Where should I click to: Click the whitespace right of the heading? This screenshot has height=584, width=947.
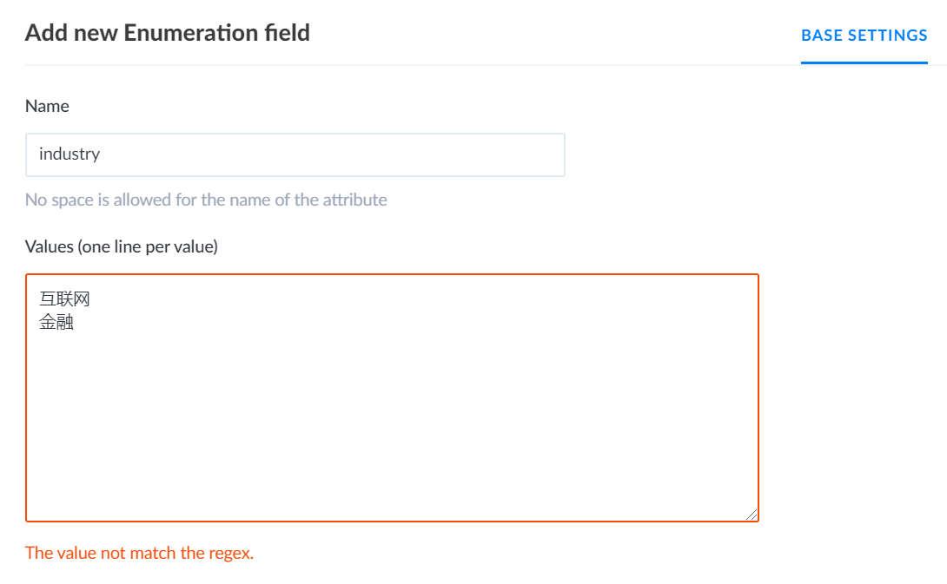point(521,32)
